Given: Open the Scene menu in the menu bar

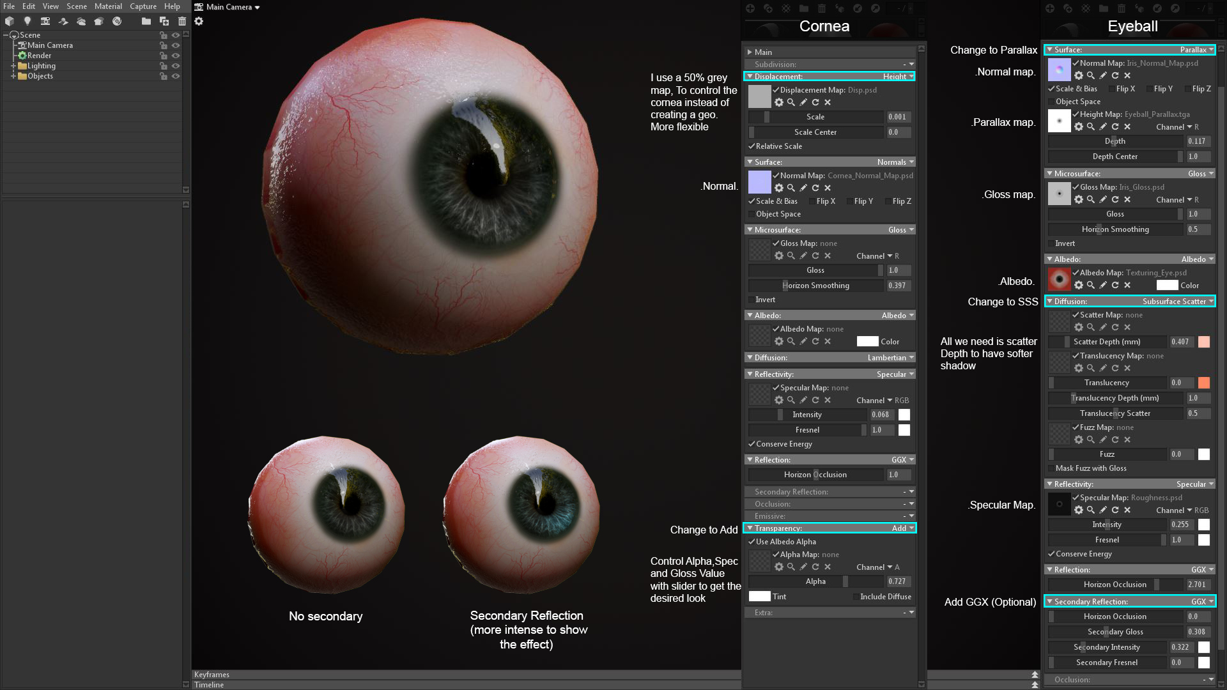Looking at the screenshot, I should coord(77,7).
